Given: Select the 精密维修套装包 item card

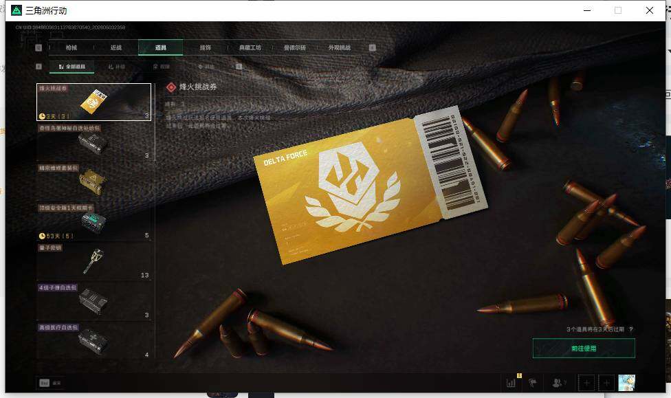Looking at the screenshot, I should tap(93, 181).
